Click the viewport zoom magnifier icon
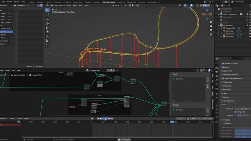Viewport: 251px width, 141px height. (211, 22)
